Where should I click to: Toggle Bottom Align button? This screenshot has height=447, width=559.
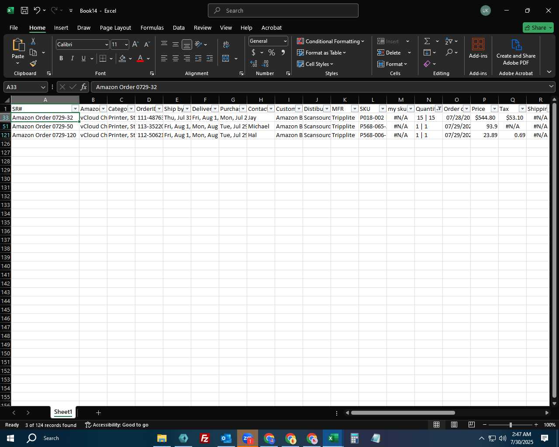pos(187,44)
